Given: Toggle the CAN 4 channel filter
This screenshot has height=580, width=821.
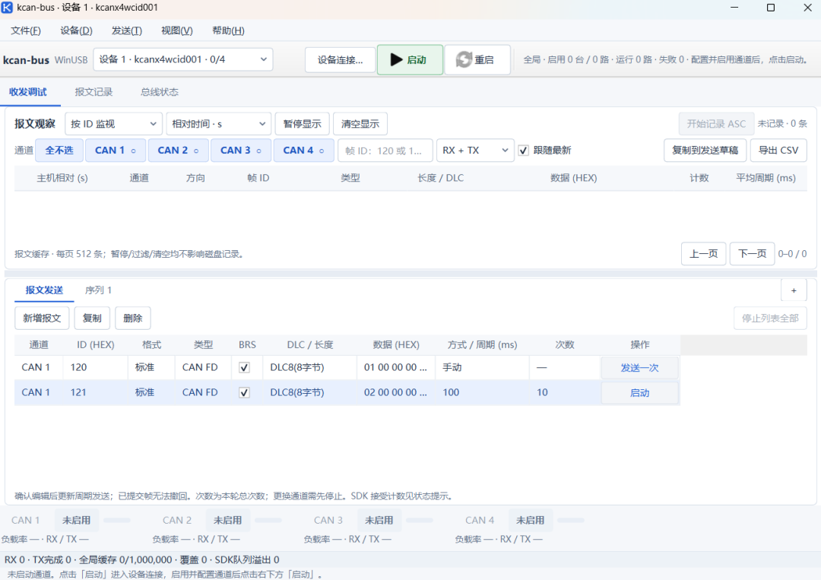Looking at the screenshot, I should pyautogui.click(x=303, y=151).
